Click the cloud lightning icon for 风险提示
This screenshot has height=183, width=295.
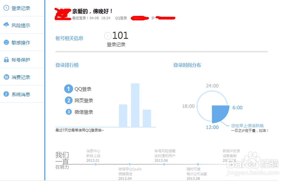point(6,25)
